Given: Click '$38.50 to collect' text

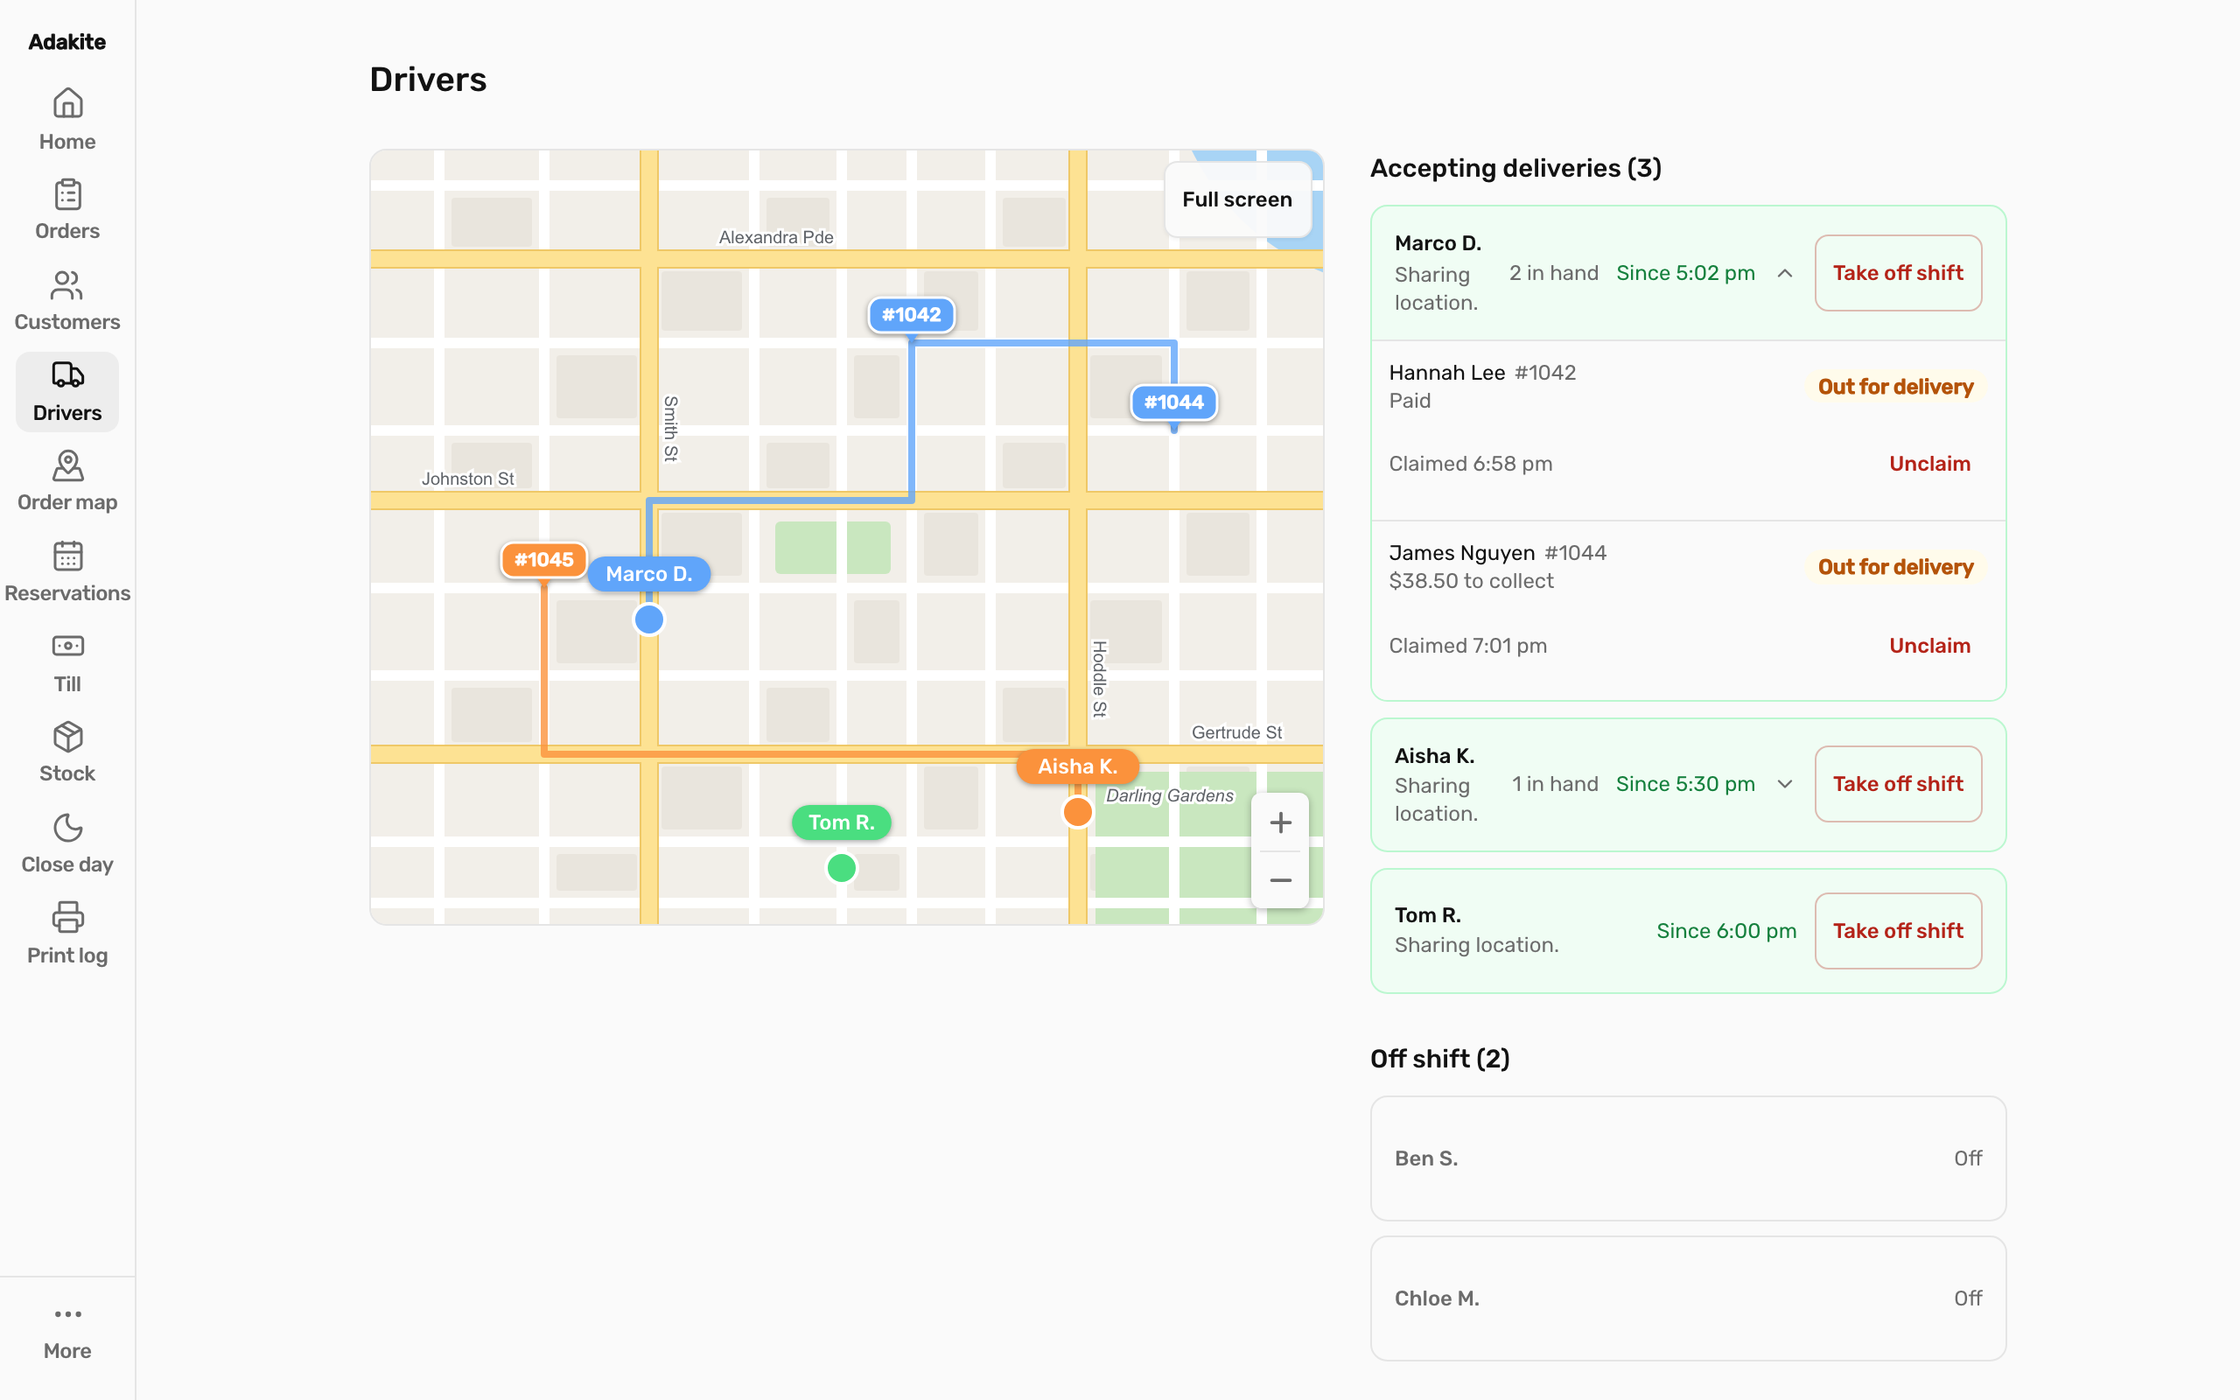Looking at the screenshot, I should 1471,582.
